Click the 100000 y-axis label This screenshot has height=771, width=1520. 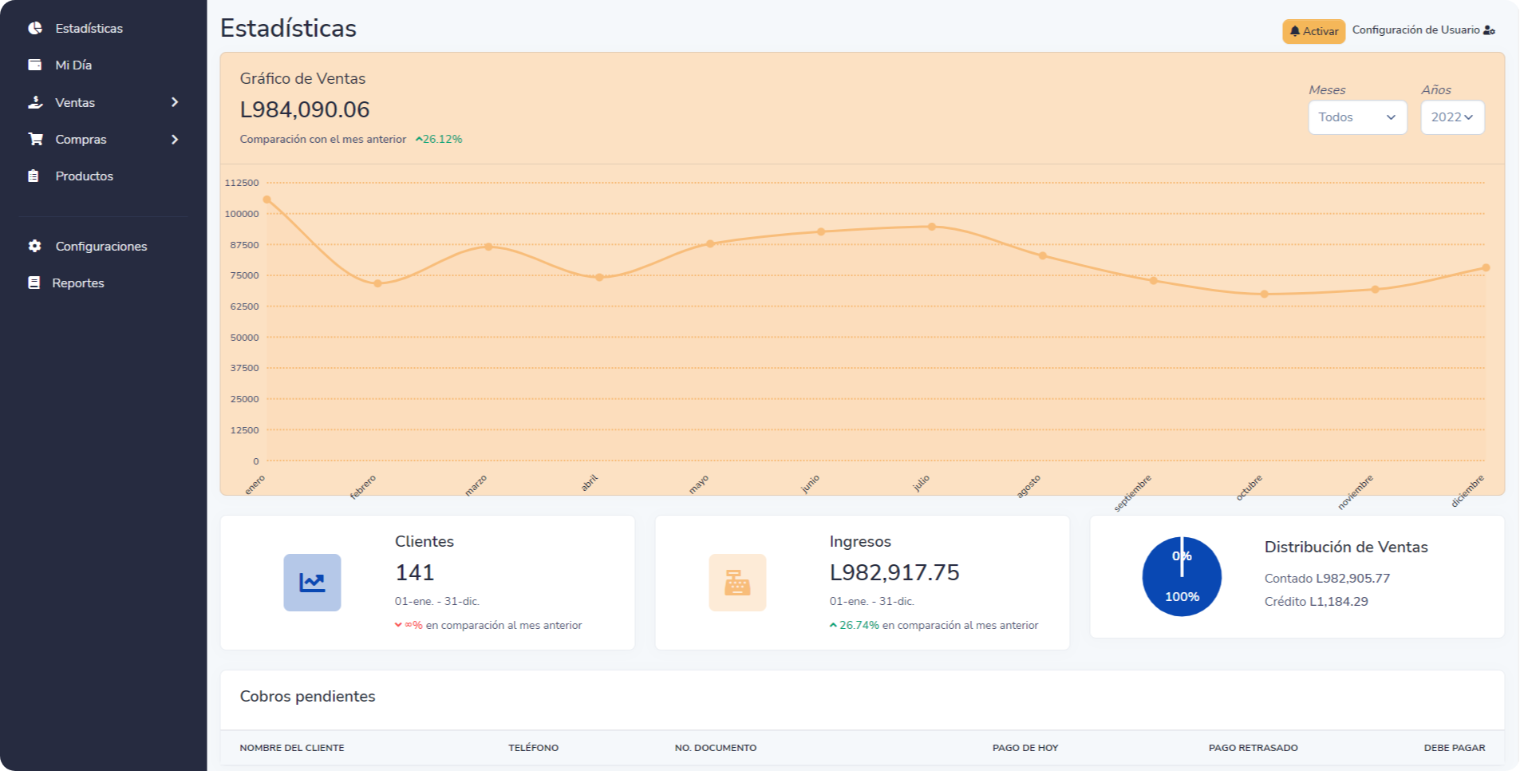coord(242,214)
